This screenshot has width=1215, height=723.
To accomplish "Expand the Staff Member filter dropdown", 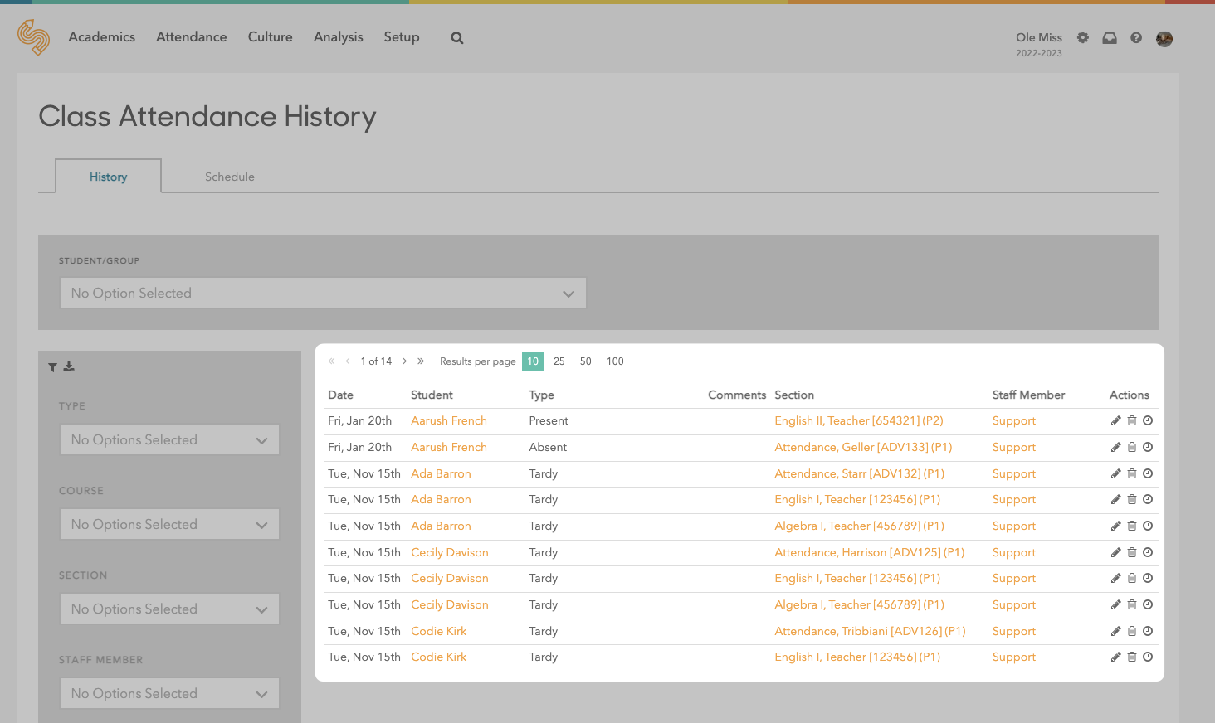I will pos(169,693).
